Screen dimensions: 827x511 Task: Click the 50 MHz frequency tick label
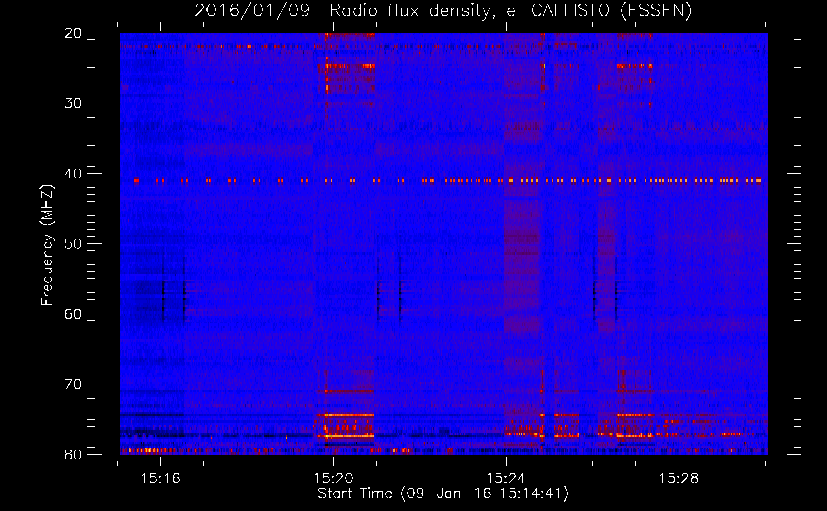[73, 244]
